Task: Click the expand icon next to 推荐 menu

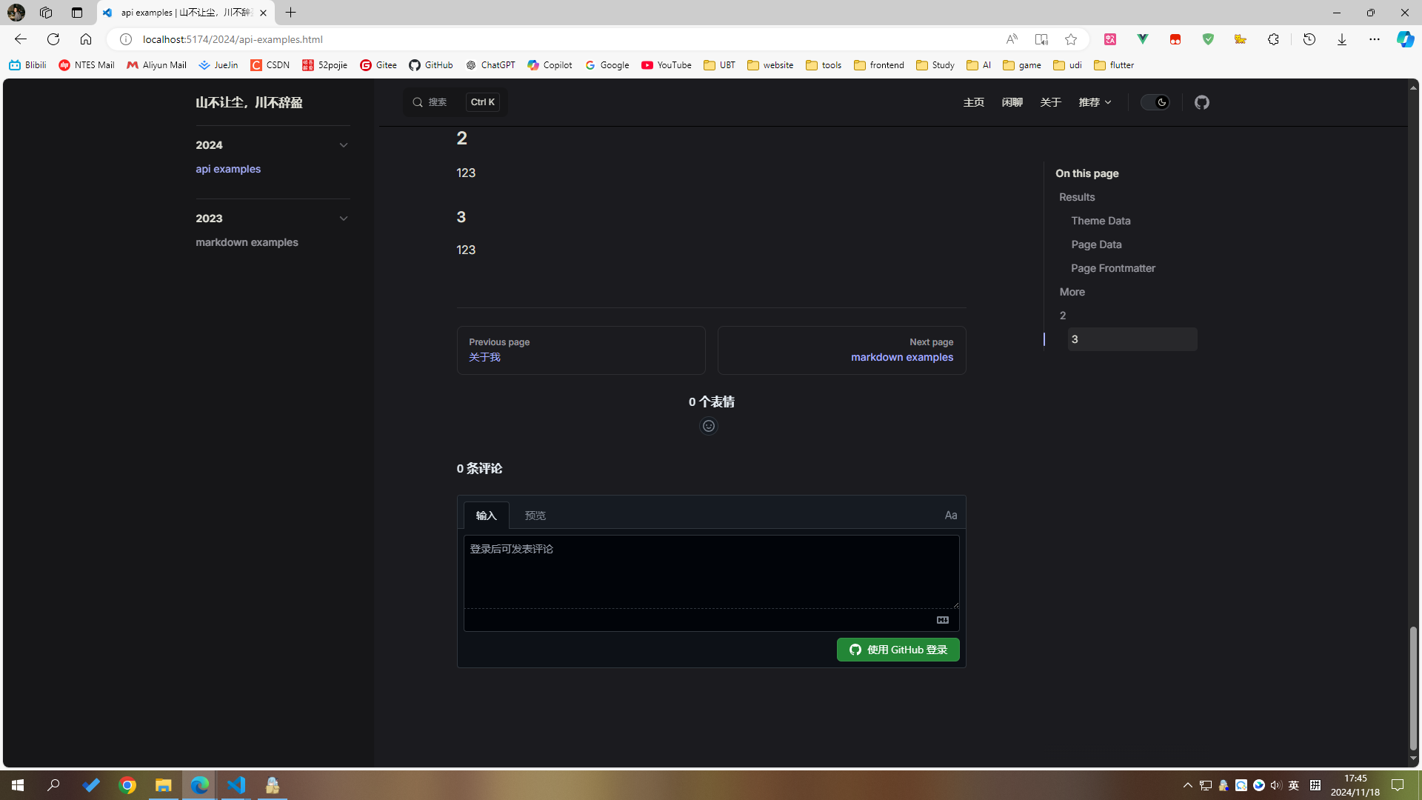Action: (x=1109, y=102)
